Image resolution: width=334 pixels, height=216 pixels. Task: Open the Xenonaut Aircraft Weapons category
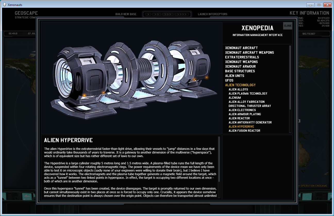click(x=249, y=53)
